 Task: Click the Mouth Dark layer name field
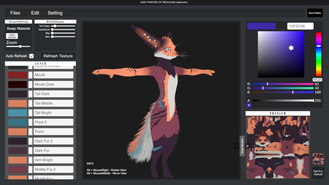(x=53, y=84)
